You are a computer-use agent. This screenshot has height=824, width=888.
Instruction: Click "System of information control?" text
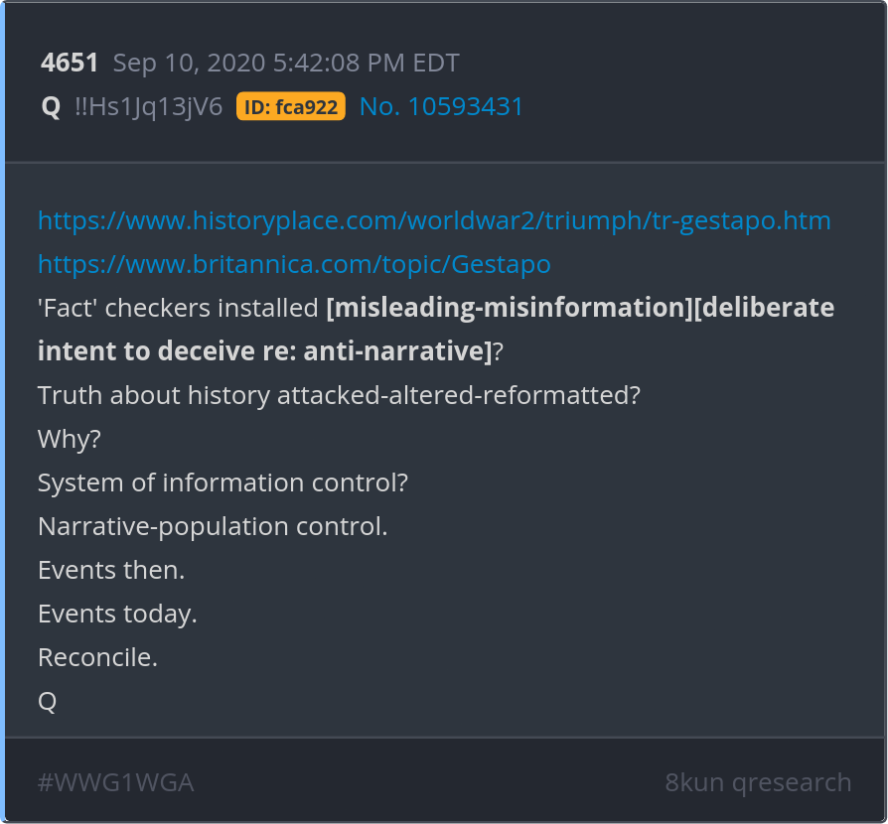click(x=222, y=482)
